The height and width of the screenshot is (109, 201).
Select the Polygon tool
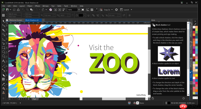tap(3, 56)
